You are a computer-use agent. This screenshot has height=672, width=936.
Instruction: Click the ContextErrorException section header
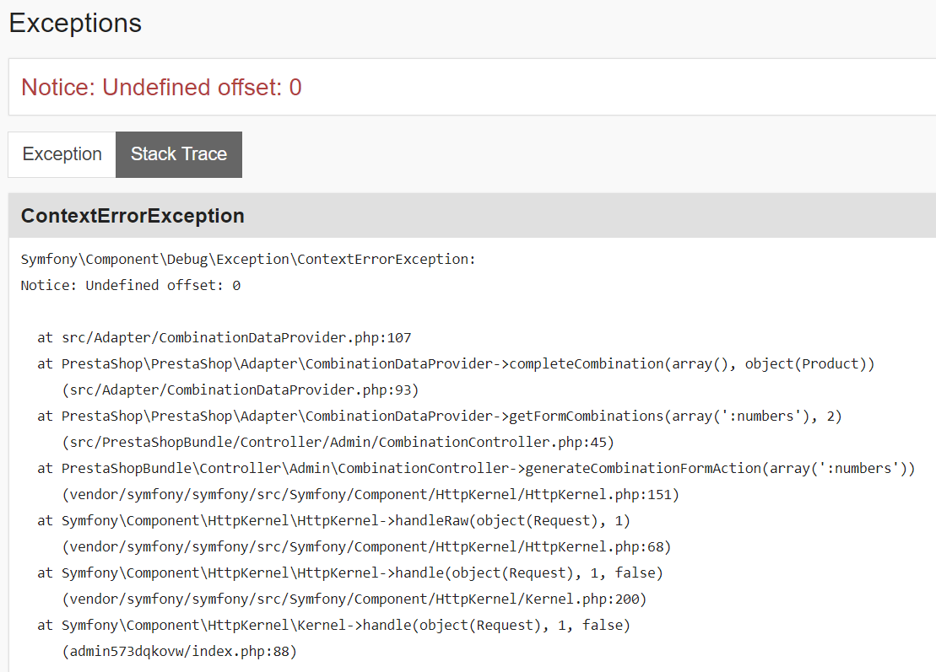tap(472, 215)
